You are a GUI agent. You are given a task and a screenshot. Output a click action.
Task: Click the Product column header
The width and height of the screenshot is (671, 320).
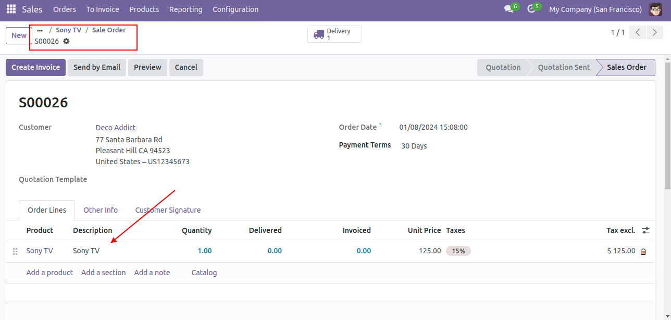pos(40,230)
